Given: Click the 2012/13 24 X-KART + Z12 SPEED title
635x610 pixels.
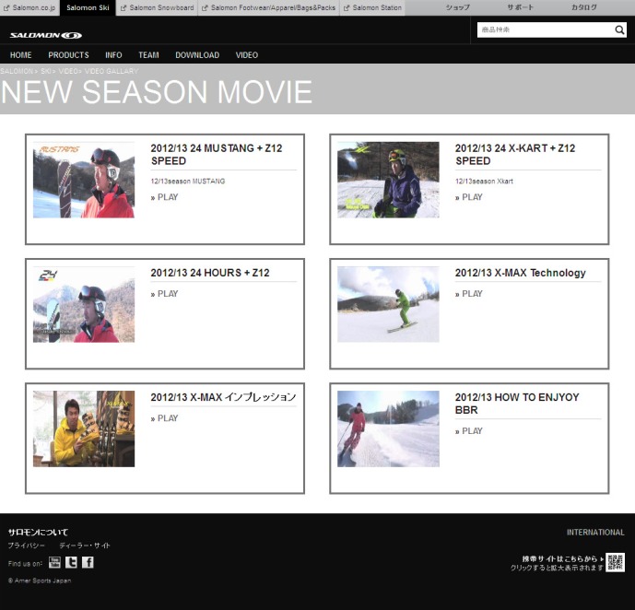Looking at the screenshot, I should (515, 155).
